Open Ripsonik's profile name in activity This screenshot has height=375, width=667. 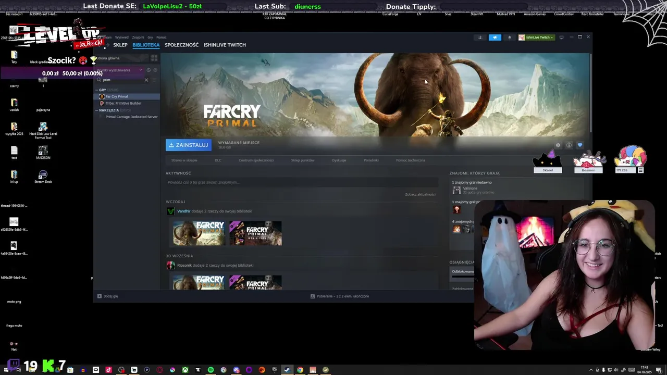(184, 265)
